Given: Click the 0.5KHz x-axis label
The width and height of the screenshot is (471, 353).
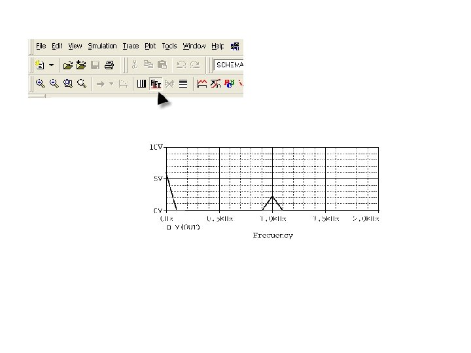Looking at the screenshot, I should [220, 219].
